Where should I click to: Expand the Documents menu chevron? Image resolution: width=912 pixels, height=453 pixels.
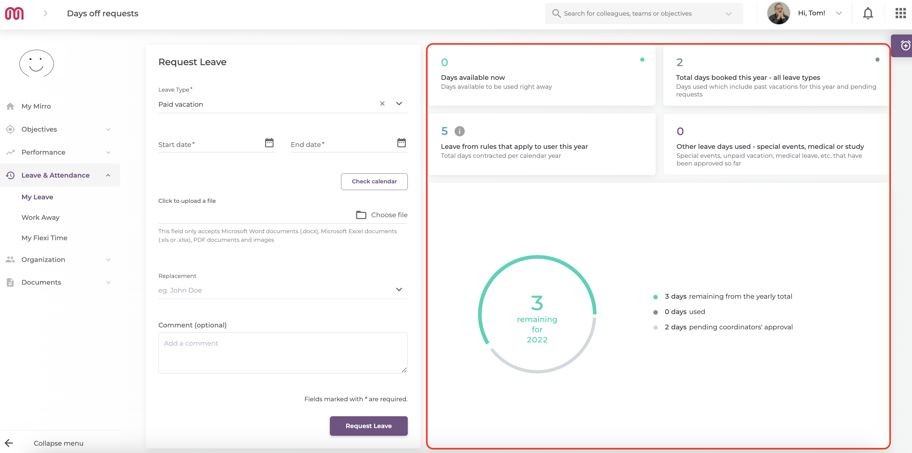click(108, 283)
